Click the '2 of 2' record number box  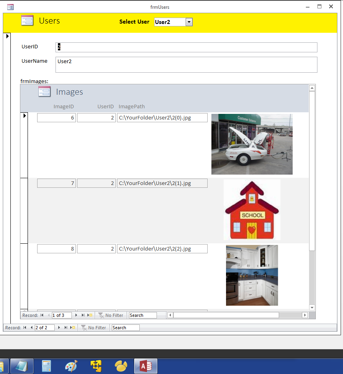[x=45, y=328]
